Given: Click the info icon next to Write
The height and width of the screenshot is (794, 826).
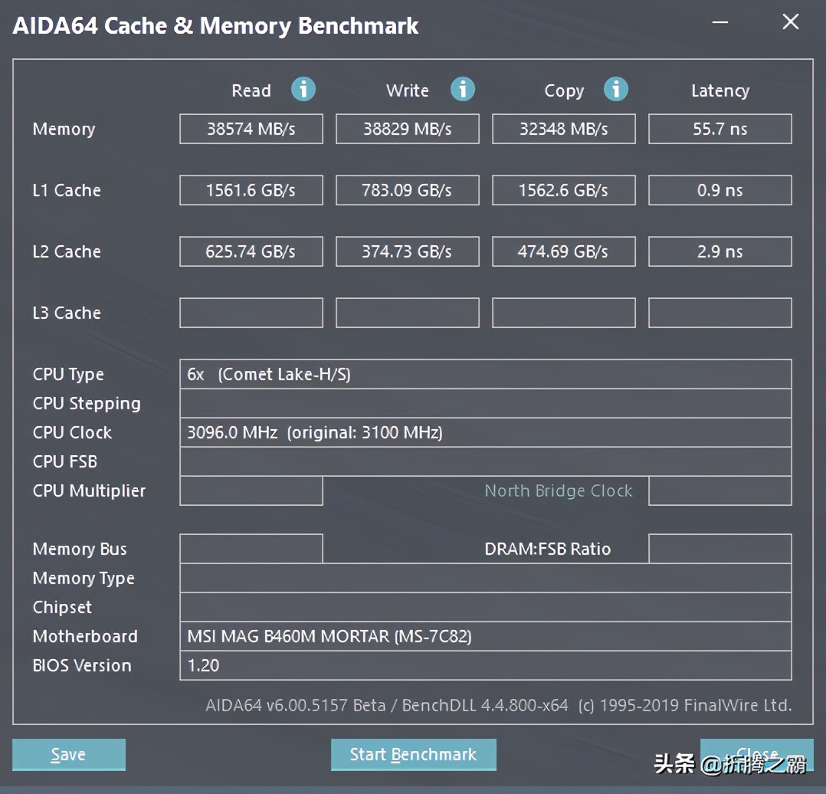Looking at the screenshot, I should [x=462, y=90].
